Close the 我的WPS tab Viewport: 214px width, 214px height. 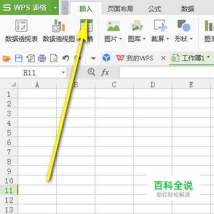(163, 58)
